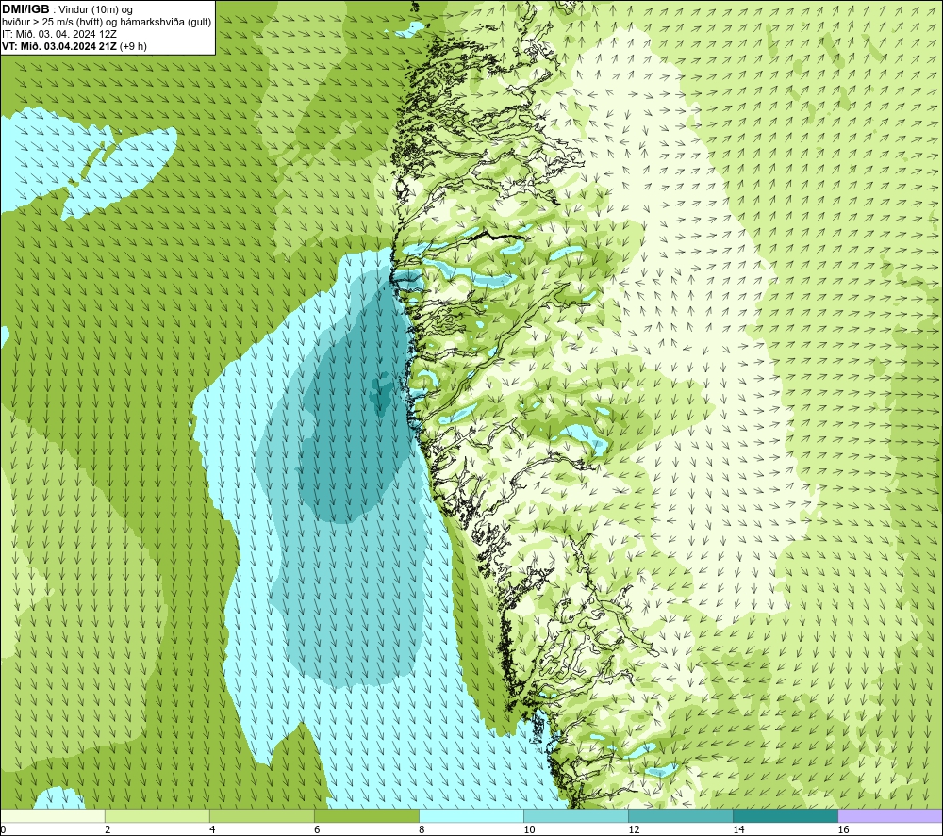Click the scale label "10"
Screen dimensions: 943x836
[529, 829]
